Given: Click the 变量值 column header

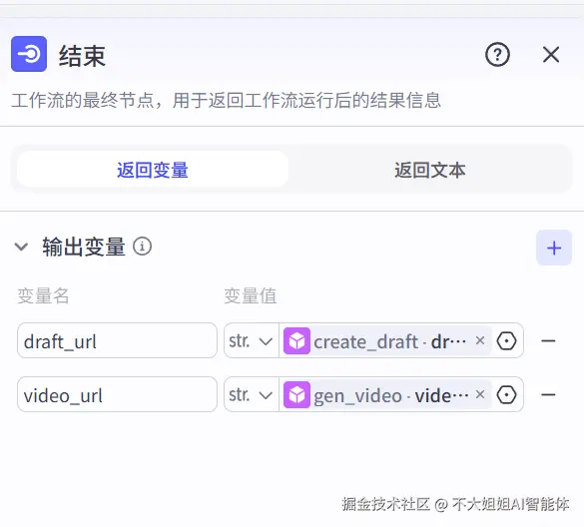Looking at the screenshot, I should pos(251,296).
